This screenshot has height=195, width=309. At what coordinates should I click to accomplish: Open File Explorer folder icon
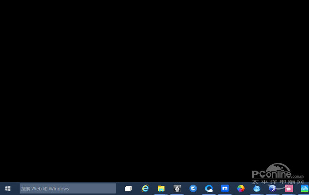[161, 189]
